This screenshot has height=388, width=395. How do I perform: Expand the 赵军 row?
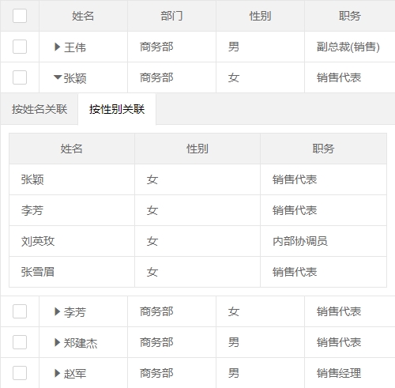57,373
